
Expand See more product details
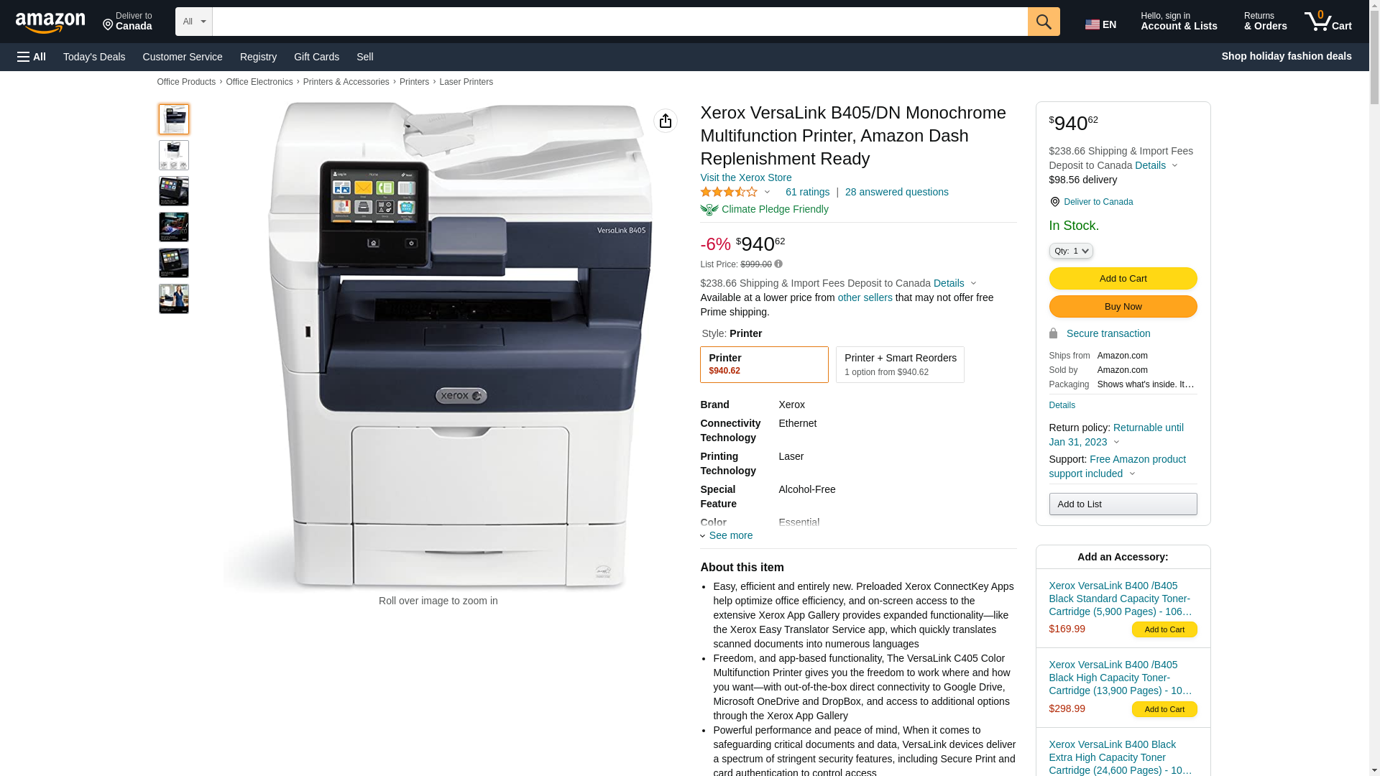pyautogui.click(x=727, y=535)
